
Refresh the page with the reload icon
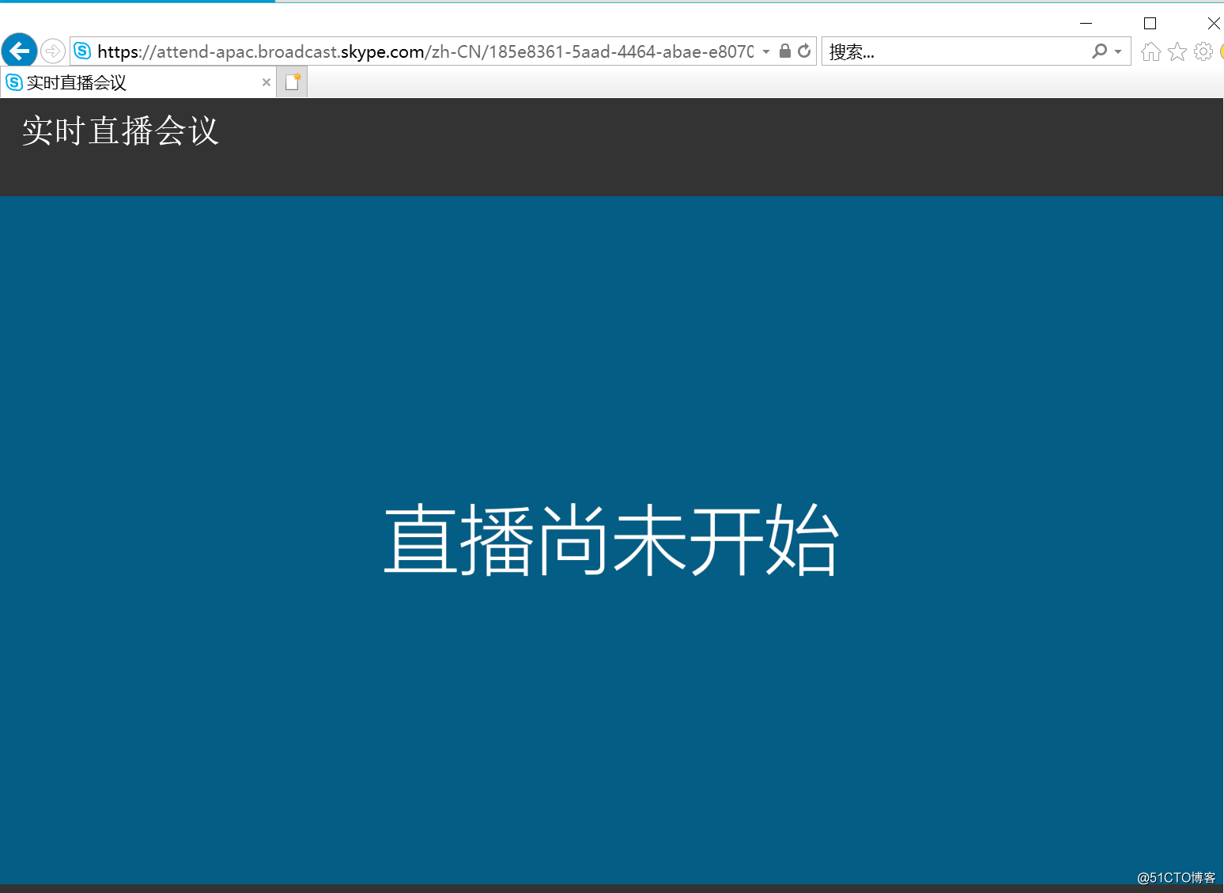coord(804,51)
